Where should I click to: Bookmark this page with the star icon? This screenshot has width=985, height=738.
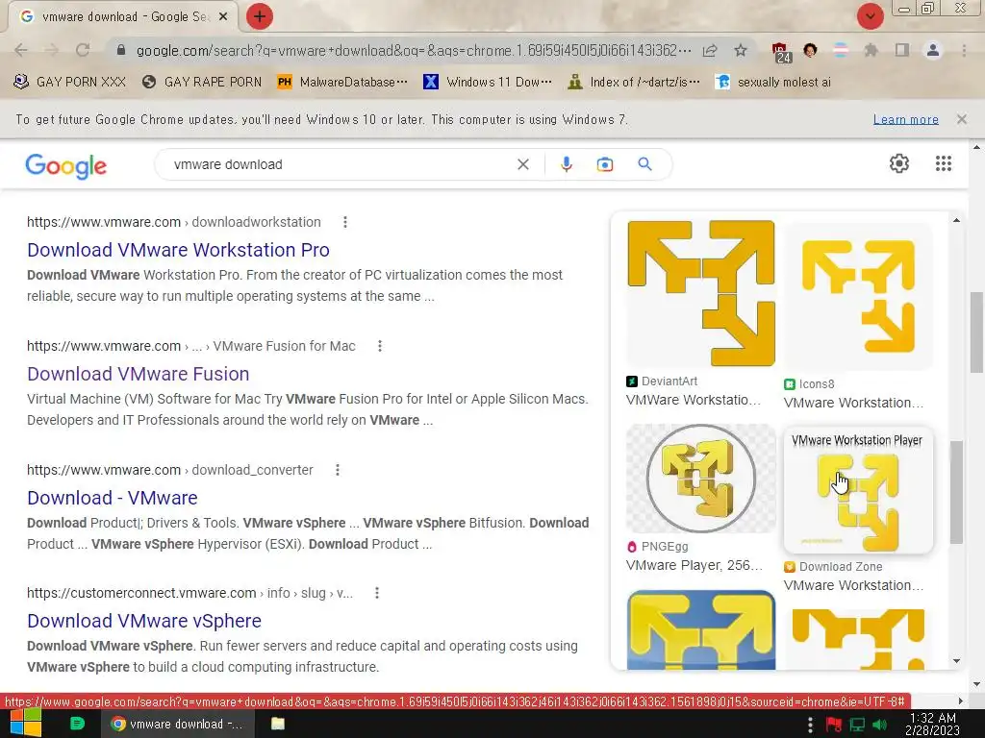[x=741, y=50]
